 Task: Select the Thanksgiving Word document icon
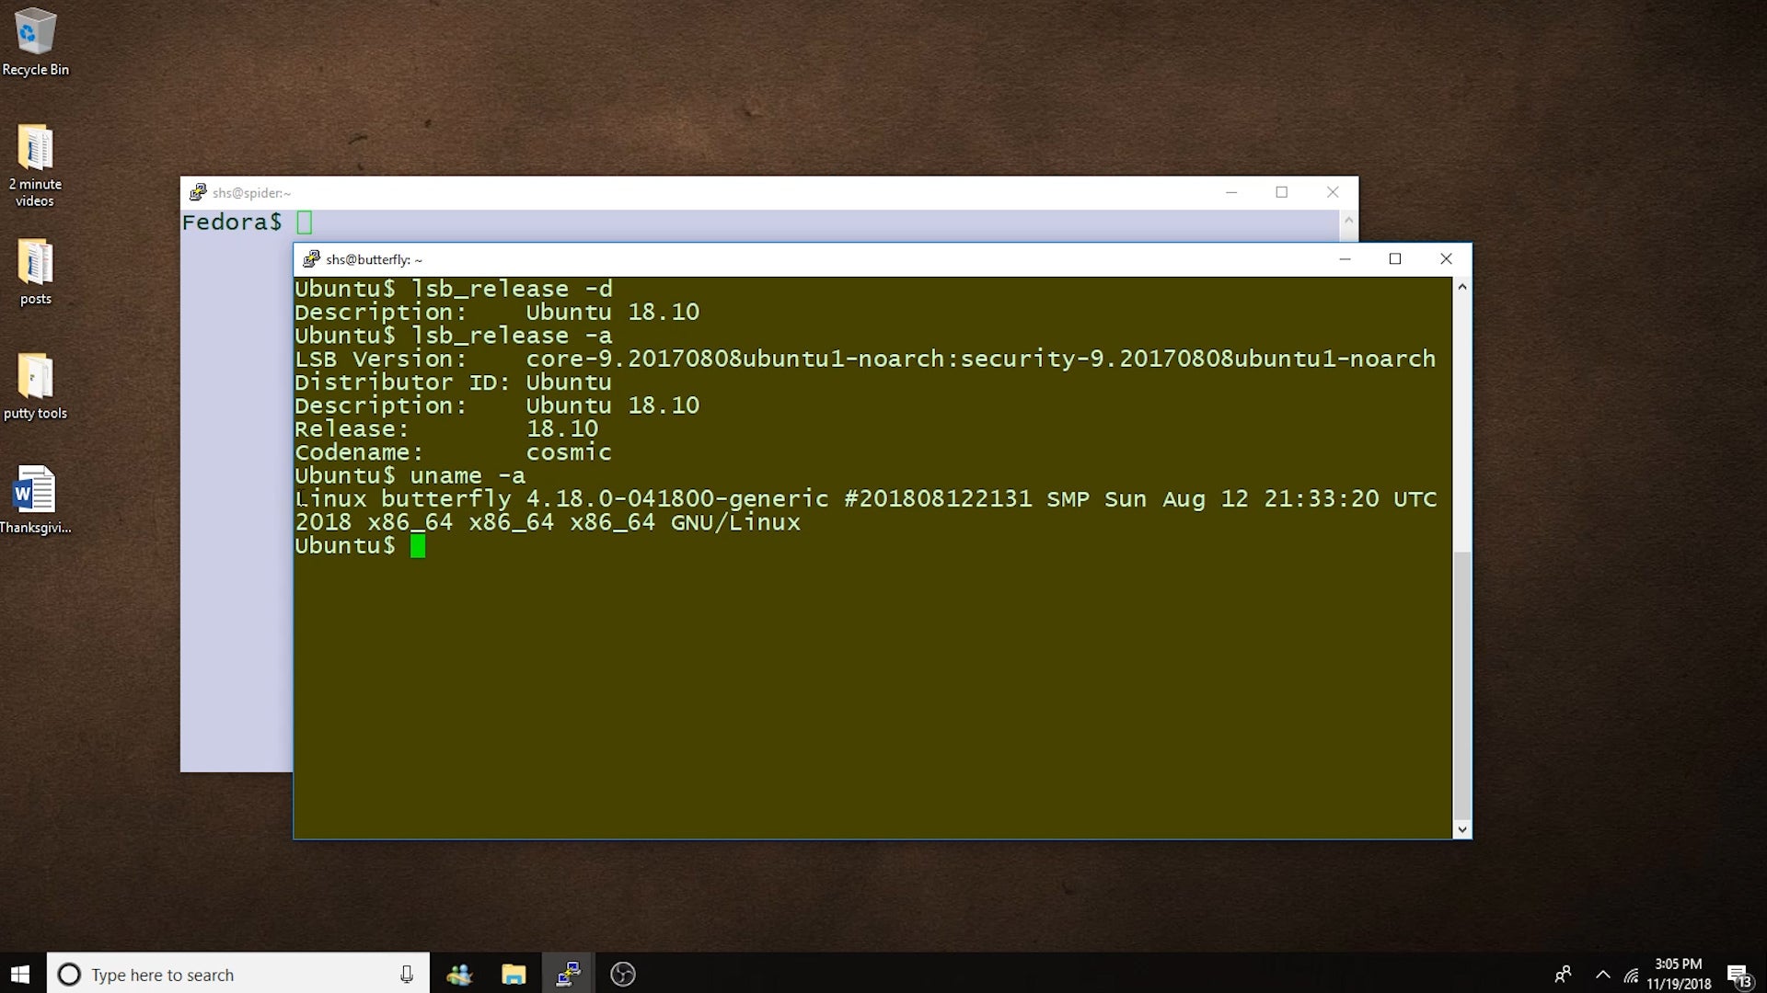[x=35, y=500]
